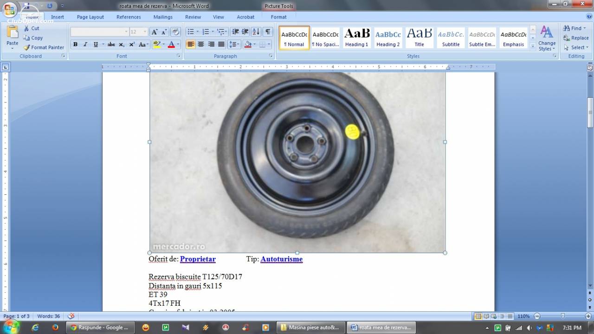Increase paragraph indent

(x=245, y=32)
